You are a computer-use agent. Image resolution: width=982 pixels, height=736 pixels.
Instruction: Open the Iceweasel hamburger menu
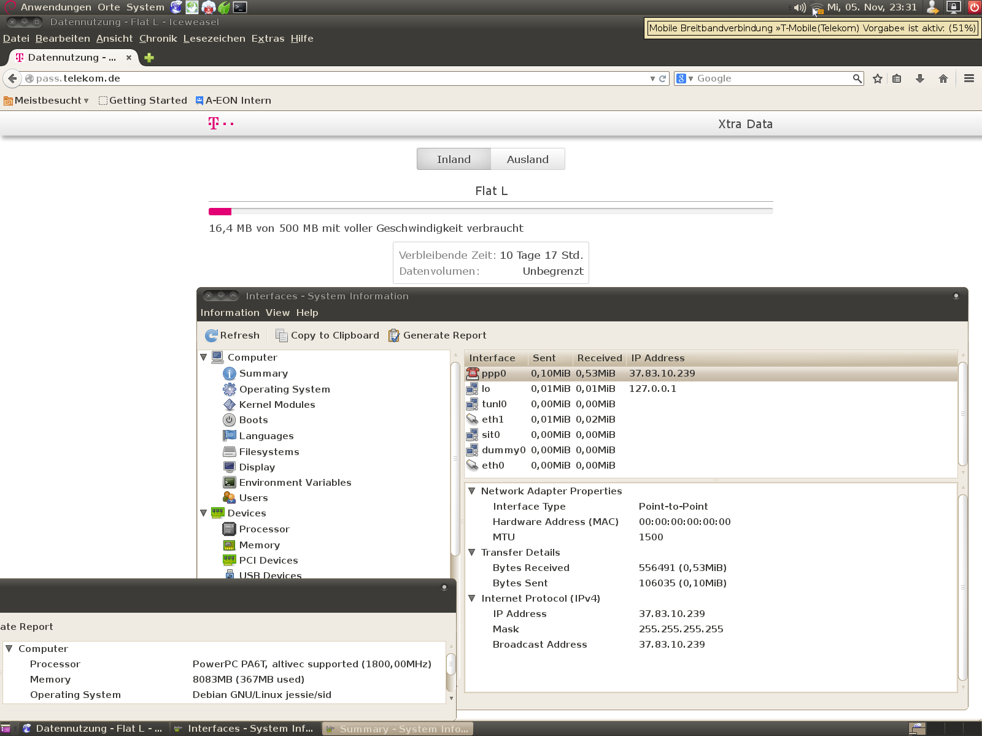969,79
